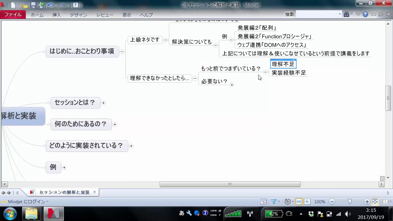Click the fit map to window icon
The image size is (393, 221).
coord(375,202)
